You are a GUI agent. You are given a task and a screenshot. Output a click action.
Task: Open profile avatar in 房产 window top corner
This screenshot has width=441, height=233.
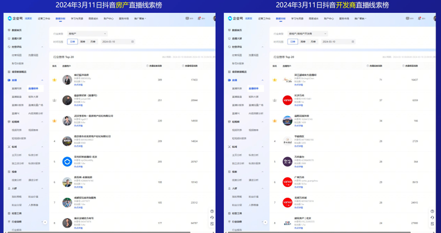coord(214,18)
